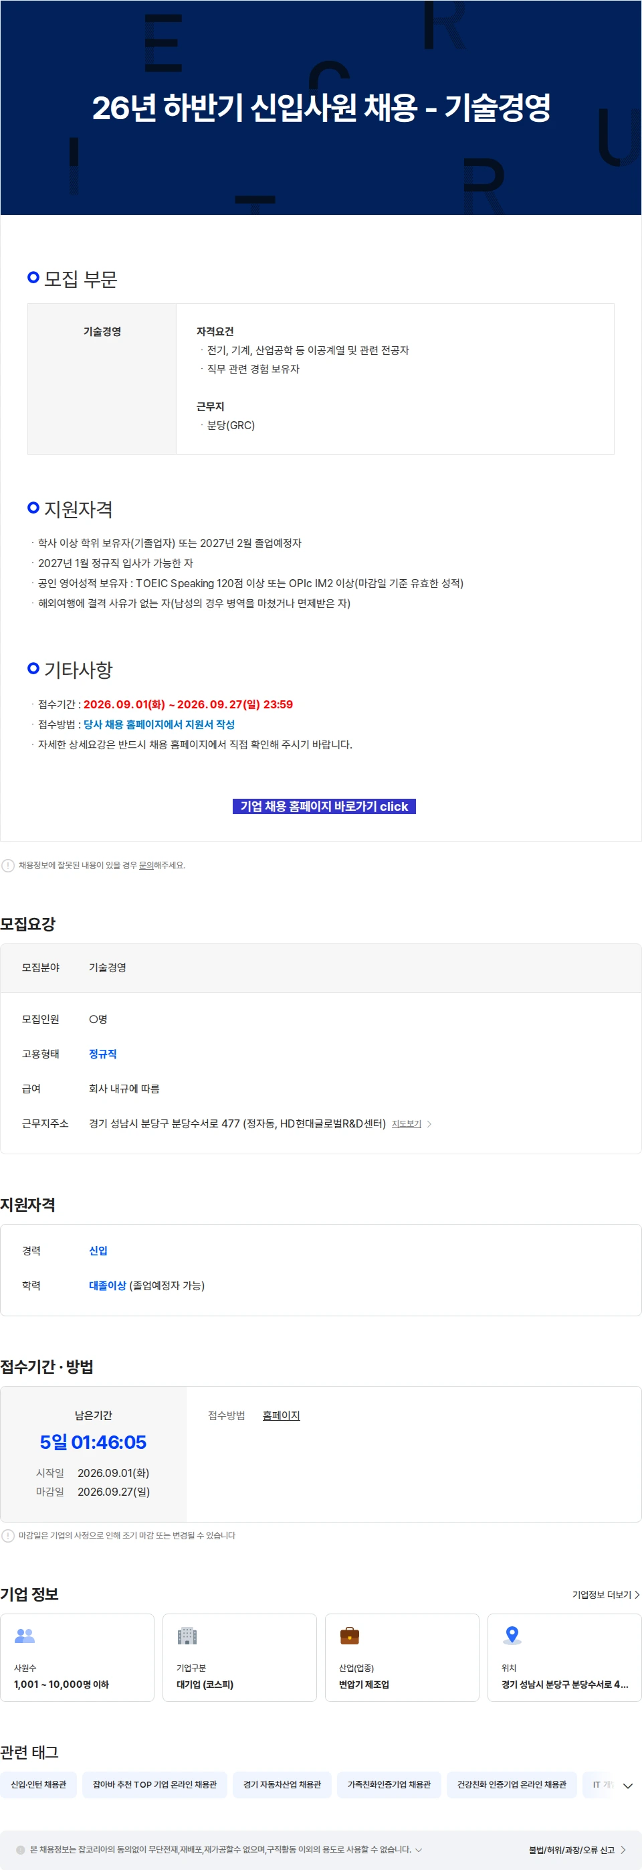Select the 경기 자동차산업 채용관 tag
Screen dimensions: 642x1870
pyautogui.click(x=282, y=1785)
